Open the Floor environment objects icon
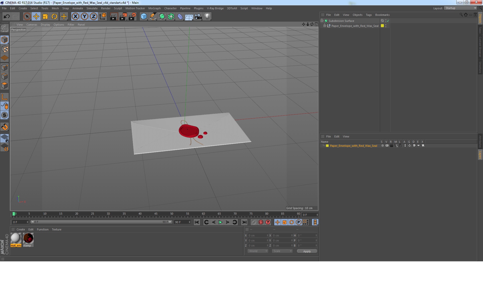The width and height of the screenshot is (483, 291). point(189,17)
